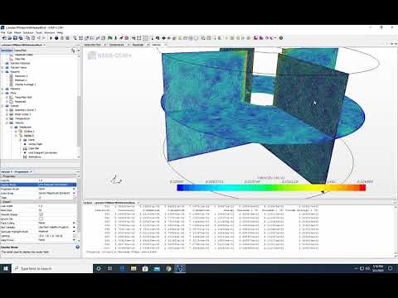The height and width of the screenshot is (298, 398).
Task: Select Mesh Scene 1 node
Action: 22,114
